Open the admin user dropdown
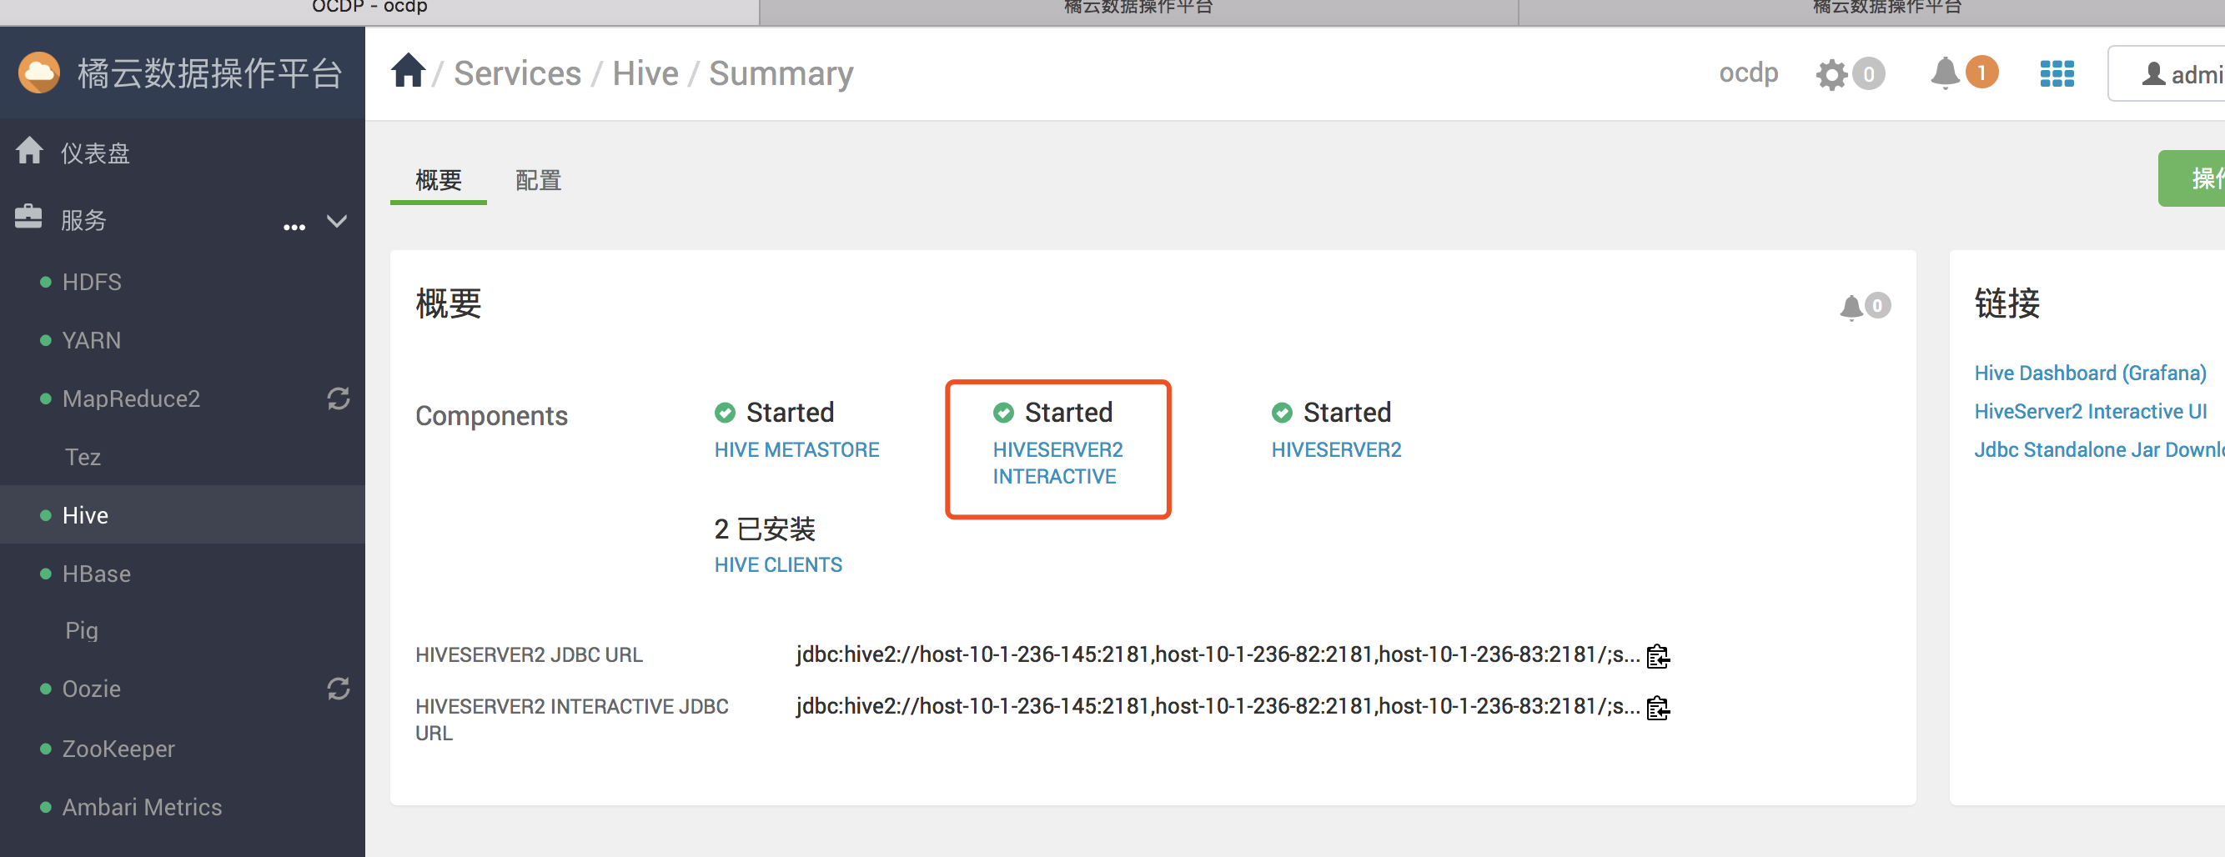 coord(2168,74)
